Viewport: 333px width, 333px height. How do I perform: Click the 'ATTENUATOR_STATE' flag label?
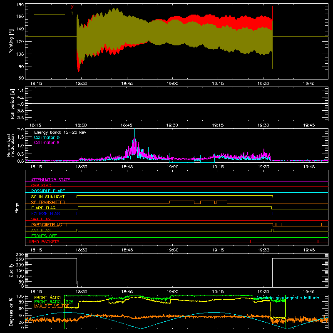click(50, 180)
